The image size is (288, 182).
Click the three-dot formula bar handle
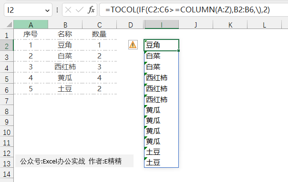pyautogui.click(x=57, y=10)
